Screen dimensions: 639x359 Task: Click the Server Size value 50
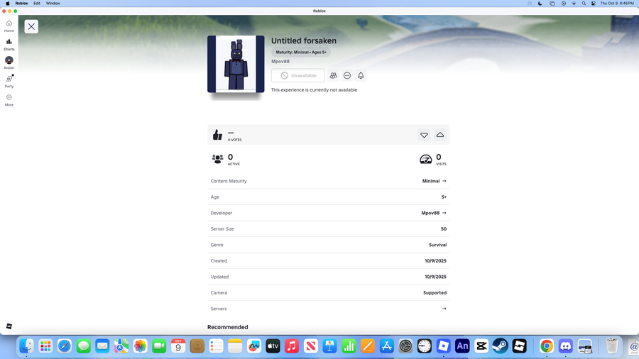pyautogui.click(x=444, y=228)
